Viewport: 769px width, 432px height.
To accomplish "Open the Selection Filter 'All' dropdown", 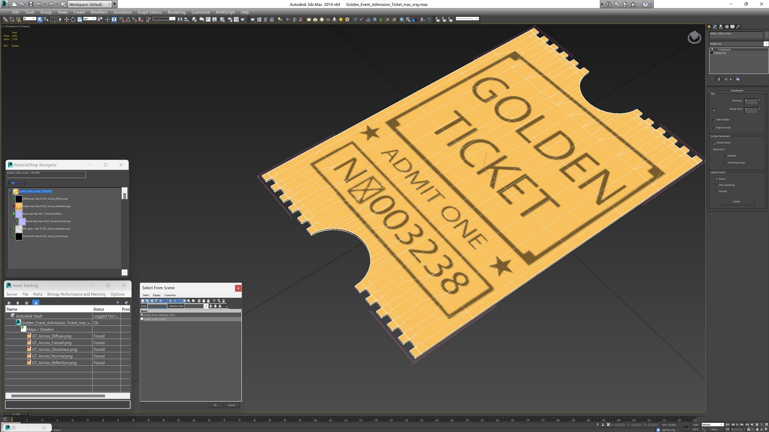I will pos(30,19).
